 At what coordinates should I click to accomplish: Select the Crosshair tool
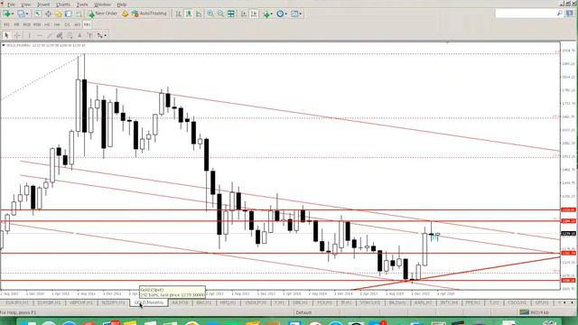click(x=17, y=35)
